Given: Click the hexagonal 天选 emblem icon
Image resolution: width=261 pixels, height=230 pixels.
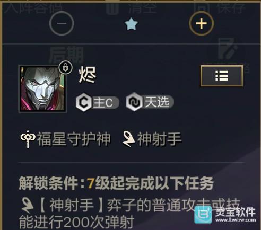Looking at the screenshot, I should tap(134, 102).
